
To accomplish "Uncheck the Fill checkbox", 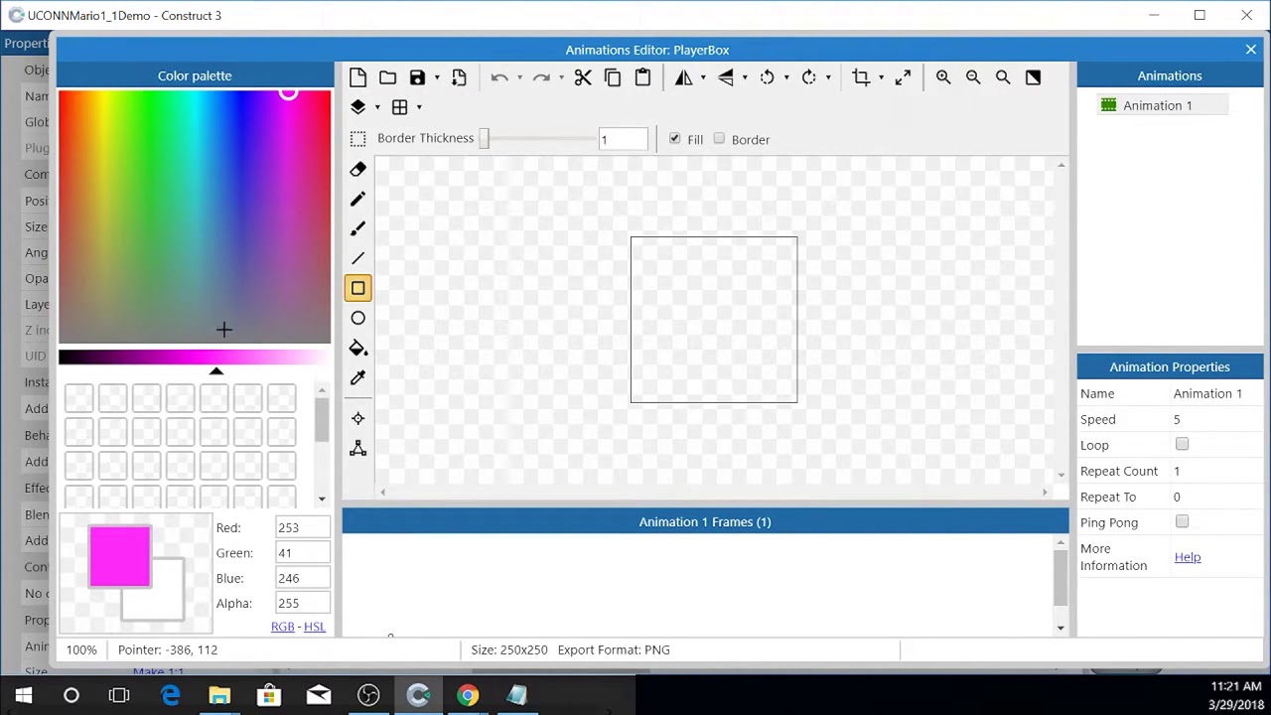I will [x=675, y=138].
